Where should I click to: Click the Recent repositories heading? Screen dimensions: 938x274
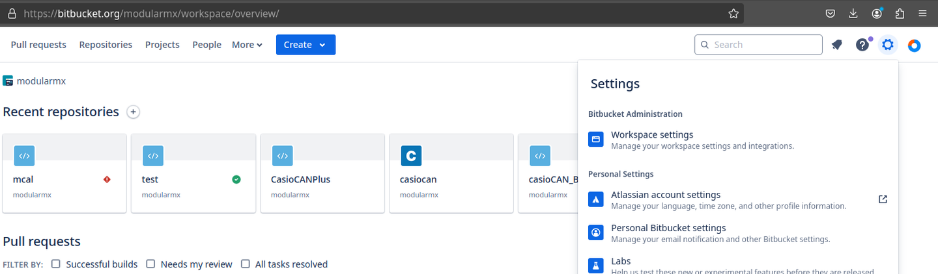pyautogui.click(x=61, y=112)
